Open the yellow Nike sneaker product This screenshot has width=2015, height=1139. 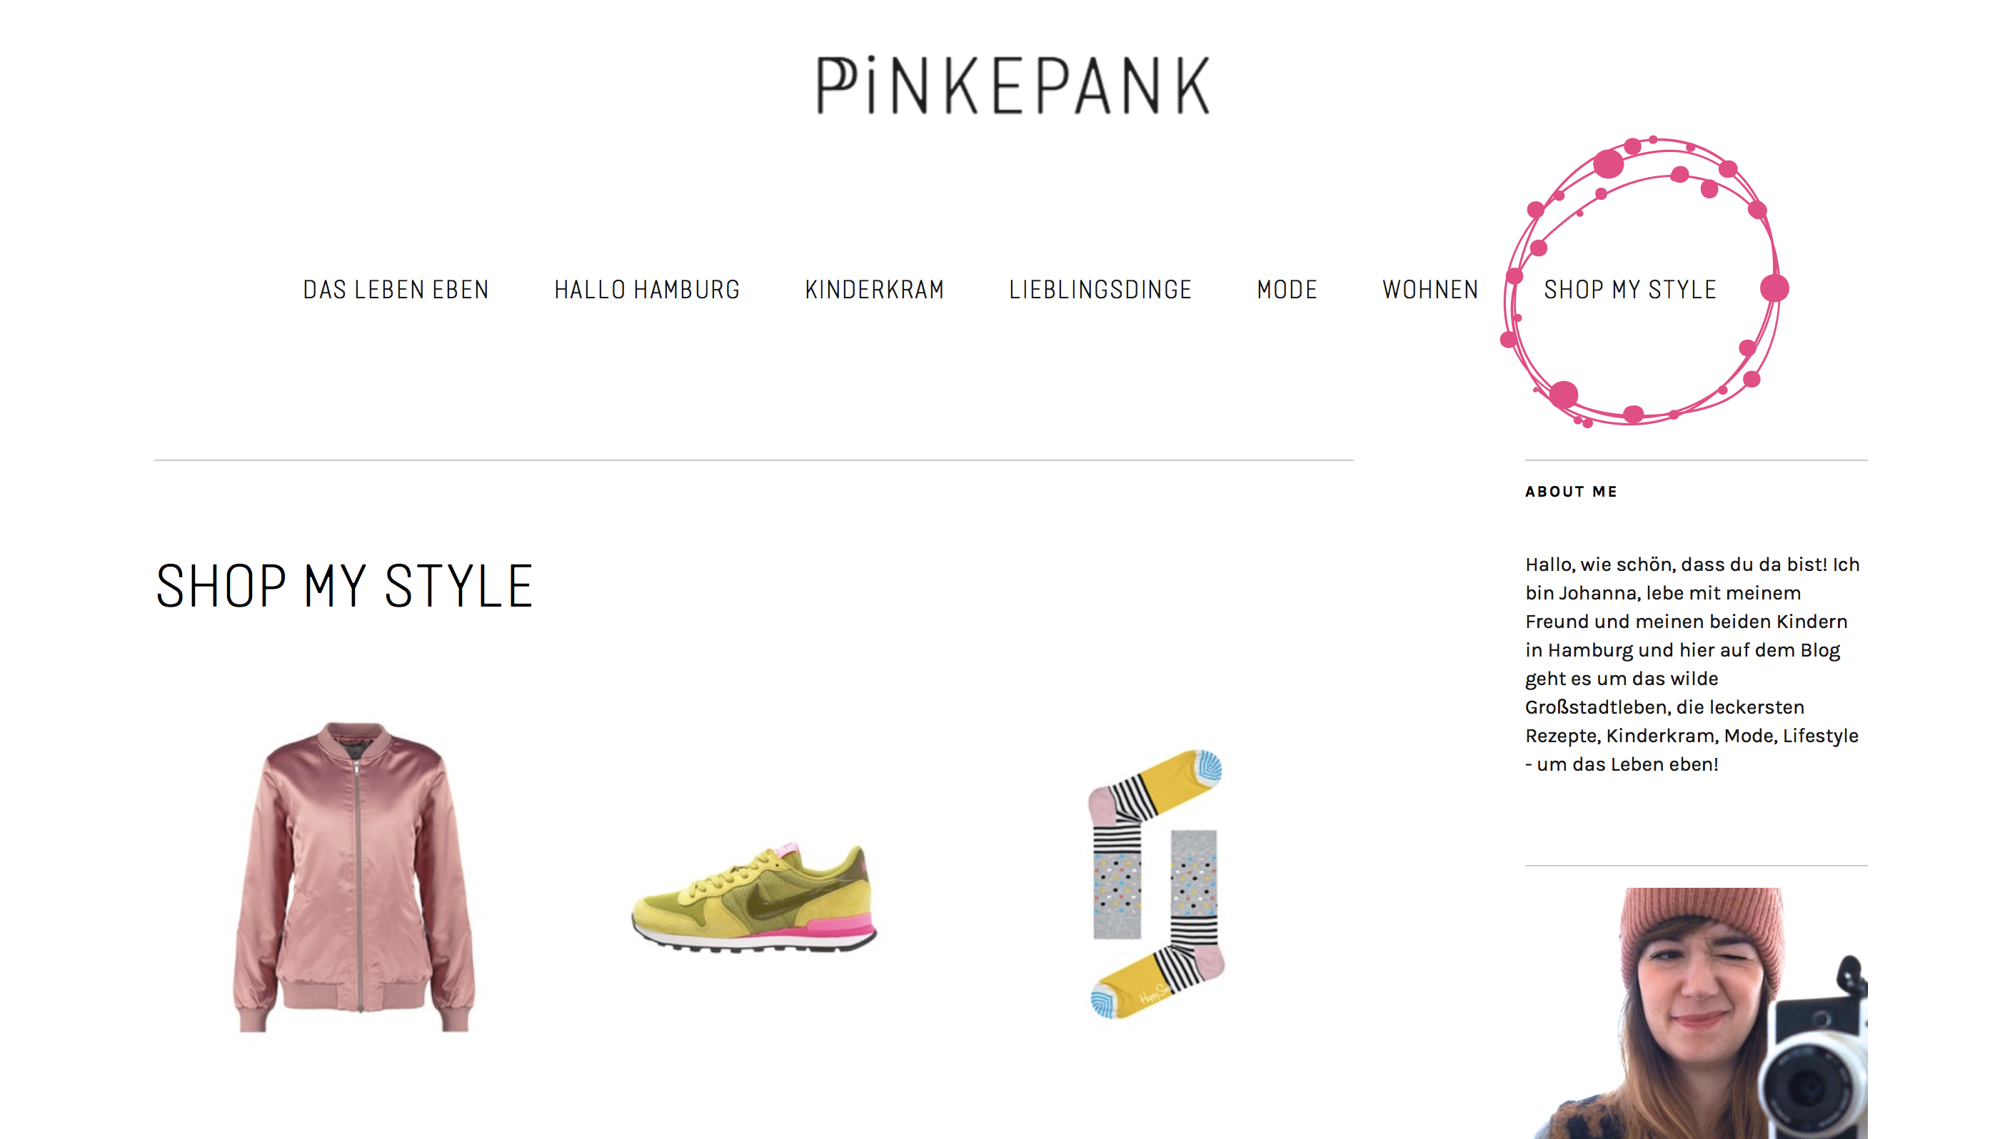[x=754, y=898]
